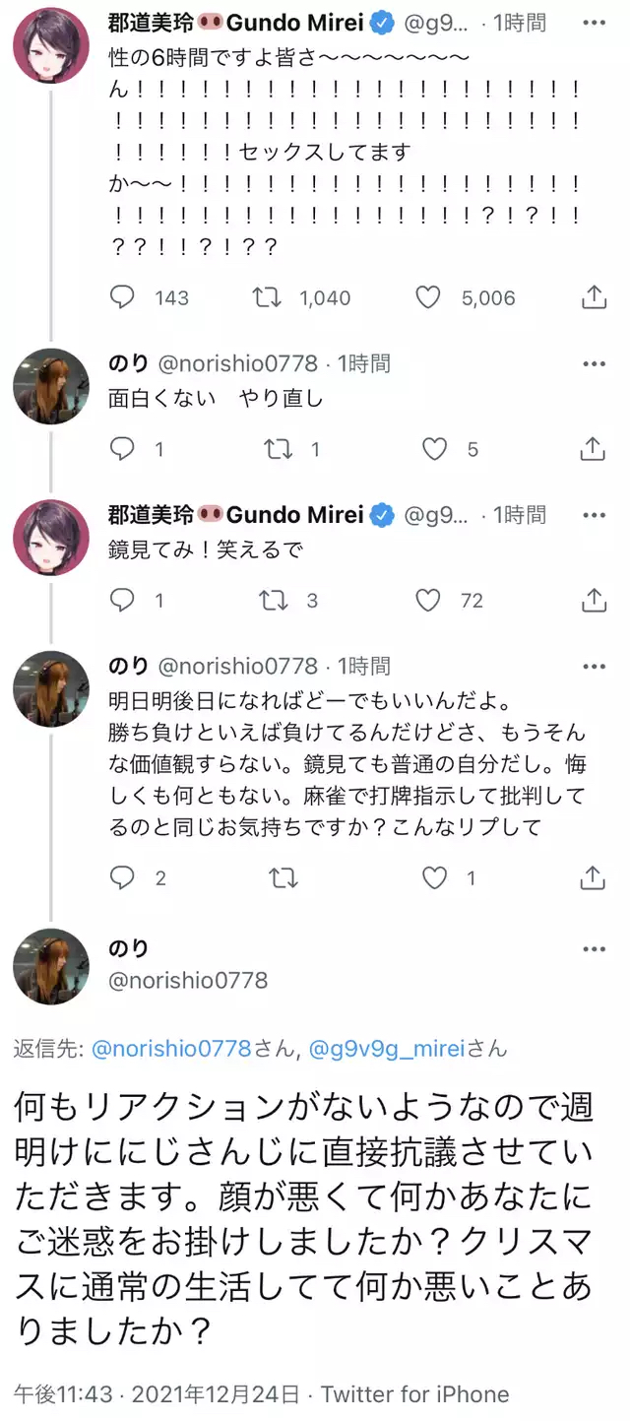
Task: Share the tweet 鏡見てみ！笑えるで
Action: (x=594, y=600)
